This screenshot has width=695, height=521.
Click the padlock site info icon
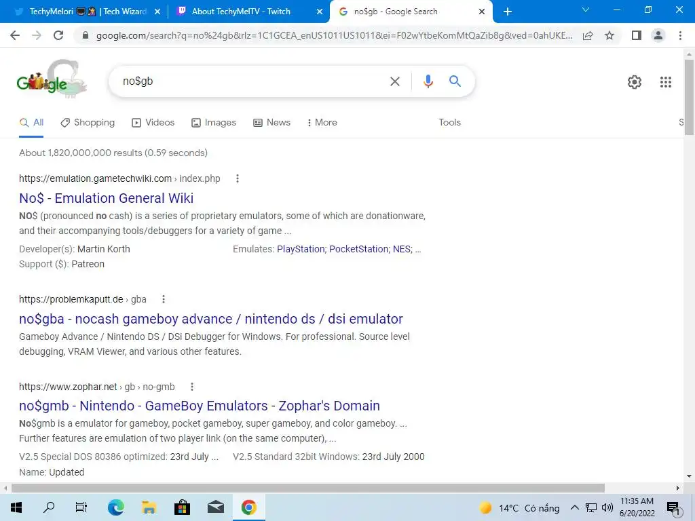click(86, 35)
